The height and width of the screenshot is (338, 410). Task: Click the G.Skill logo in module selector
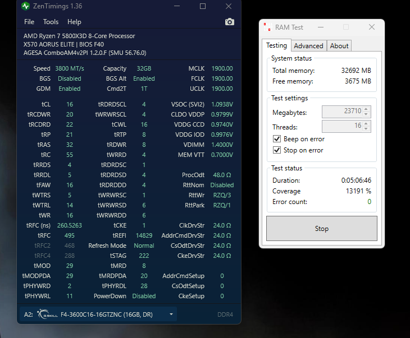coord(47,314)
